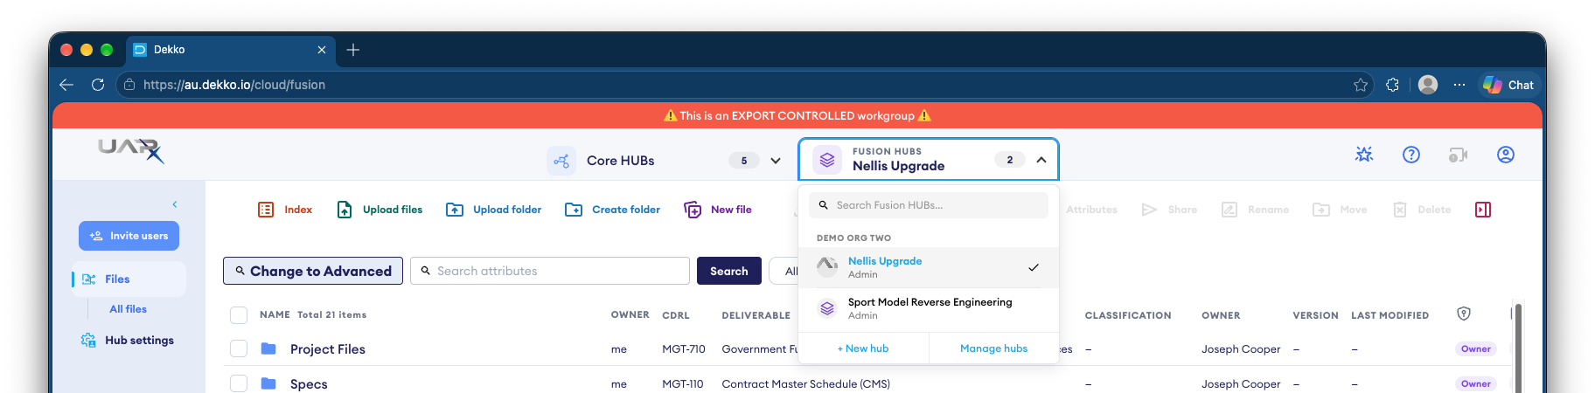Screen dimensions: 1595x393
Task: Open the browser profile avatar
Action: click(x=1428, y=85)
